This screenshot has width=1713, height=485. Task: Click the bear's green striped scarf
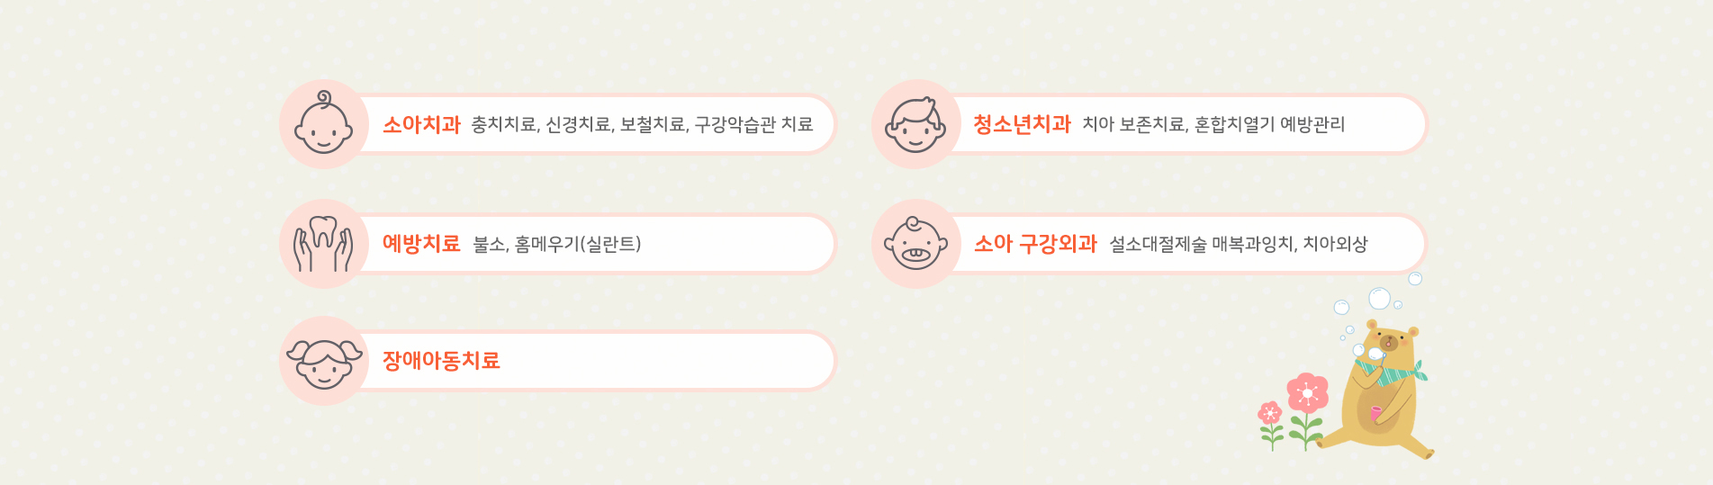coord(1393,372)
